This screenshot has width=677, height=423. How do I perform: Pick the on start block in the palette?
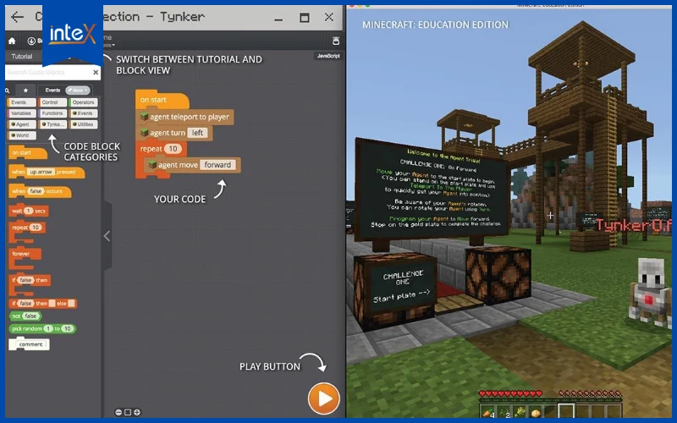pos(27,153)
